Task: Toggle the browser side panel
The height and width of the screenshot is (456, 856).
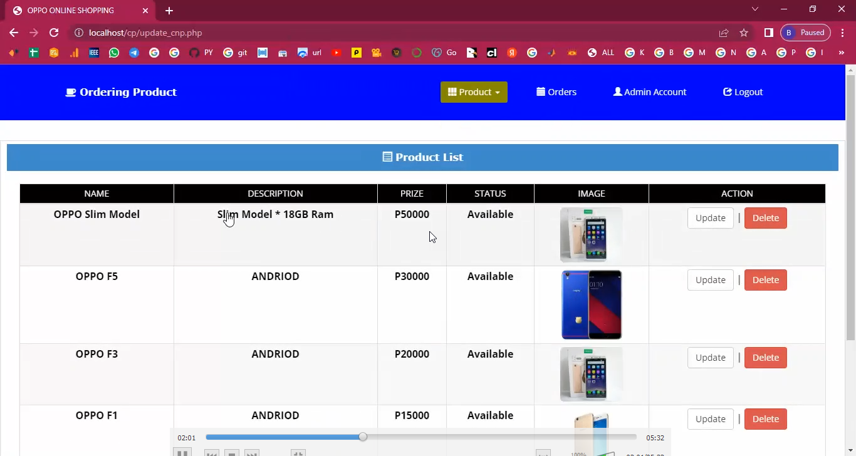Action: [769, 33]
